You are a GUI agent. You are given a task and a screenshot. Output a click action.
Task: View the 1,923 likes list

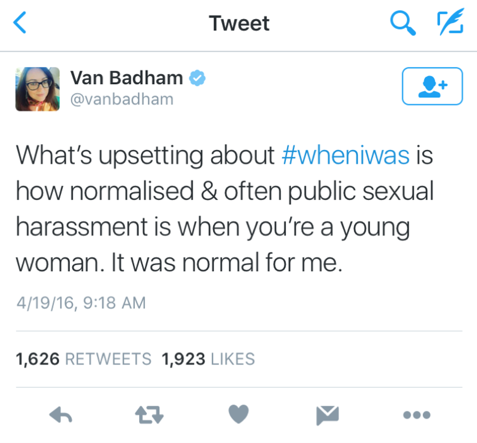208,359
